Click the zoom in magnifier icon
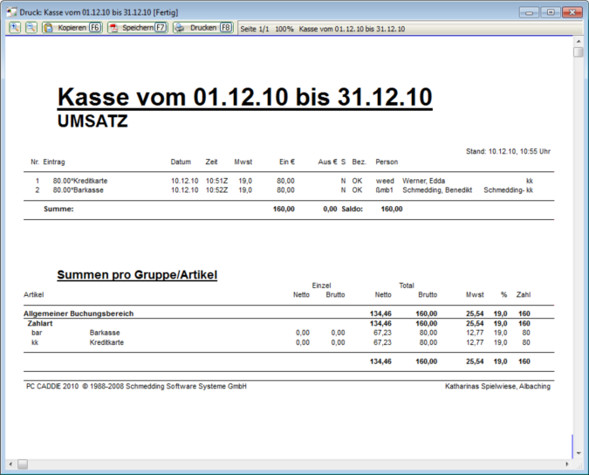 [16, 28]
